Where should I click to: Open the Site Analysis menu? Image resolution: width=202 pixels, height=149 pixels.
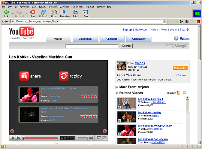[x=78, y=7]
